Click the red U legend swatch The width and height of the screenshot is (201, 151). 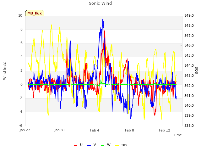[75, 145]
